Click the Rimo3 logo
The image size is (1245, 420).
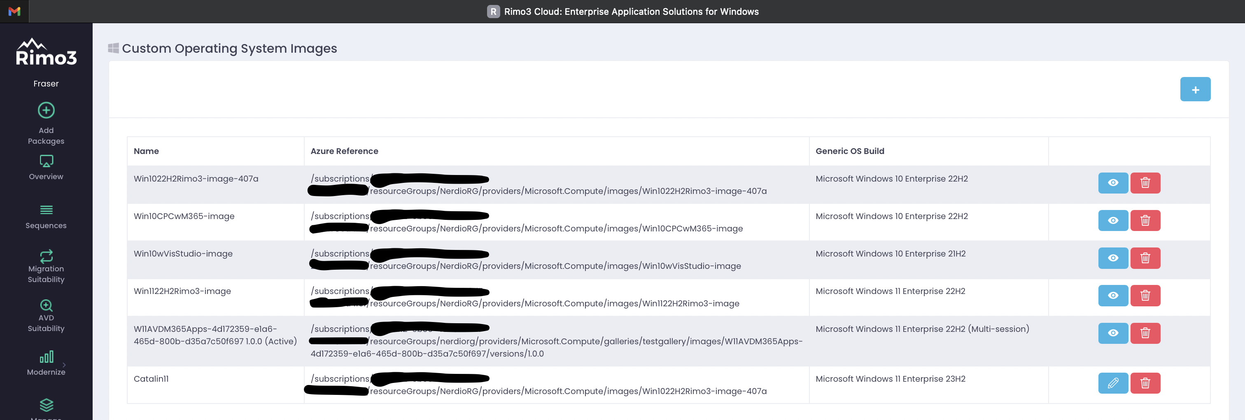pos(46,52)
